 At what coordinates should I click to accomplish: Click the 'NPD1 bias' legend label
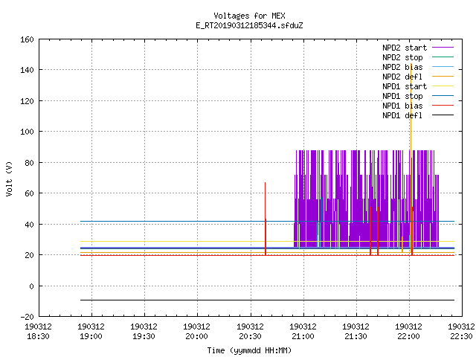point(402,106)
